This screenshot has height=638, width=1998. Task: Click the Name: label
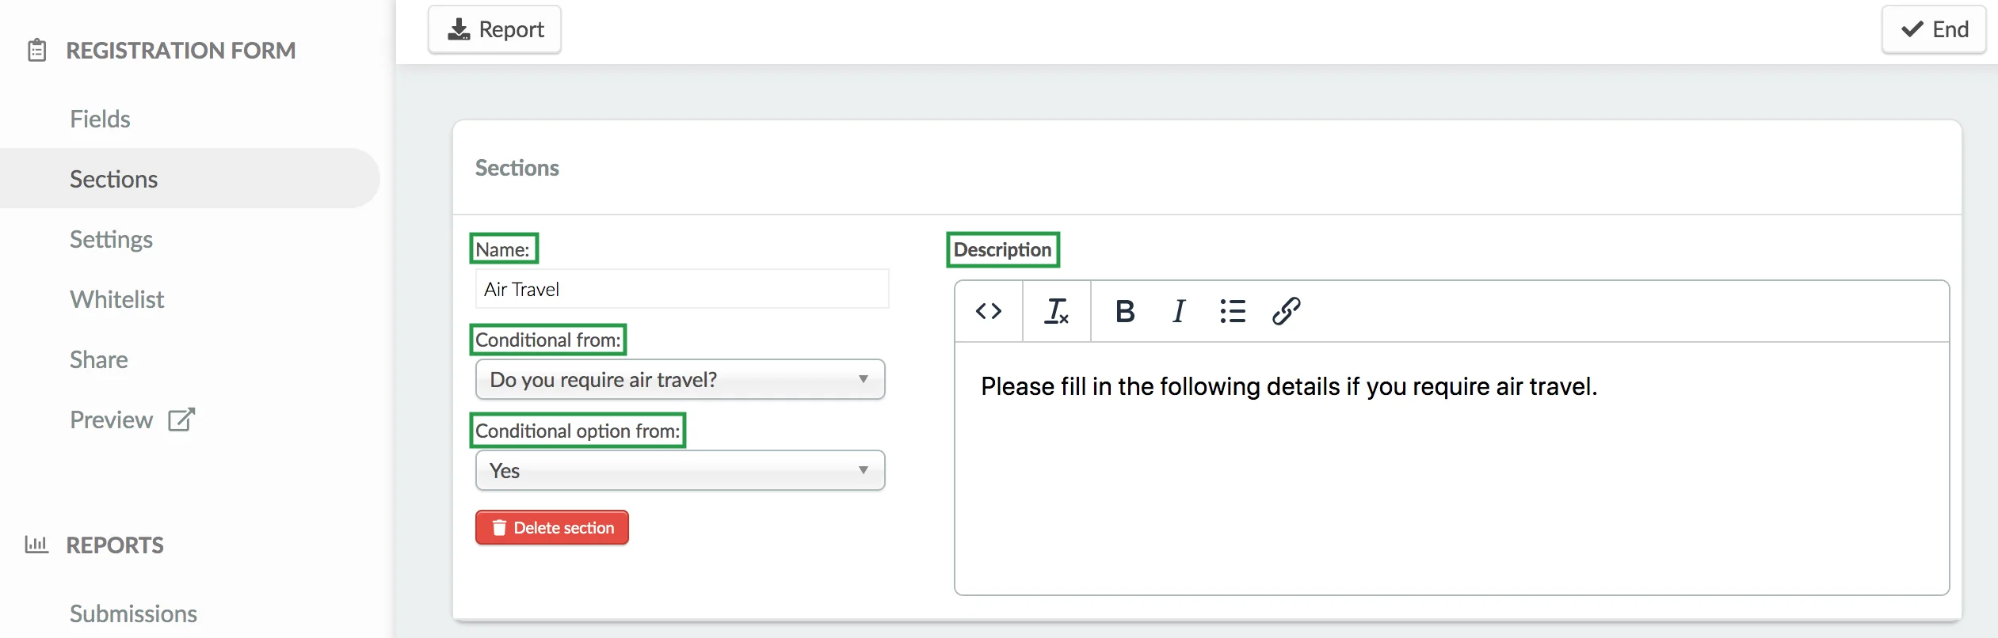503,249
